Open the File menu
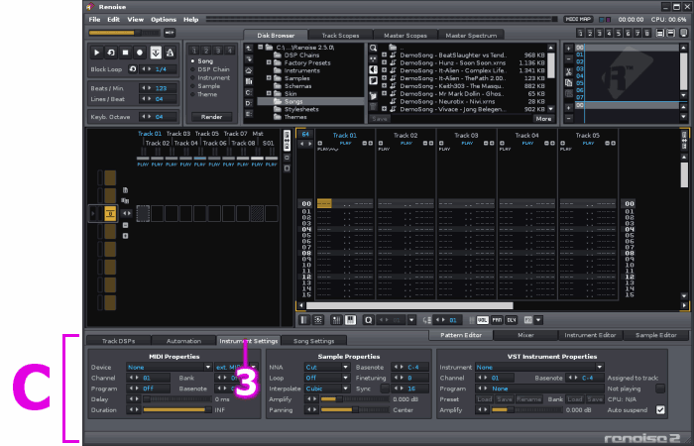The image size is (694, 446). coord(94,20)
